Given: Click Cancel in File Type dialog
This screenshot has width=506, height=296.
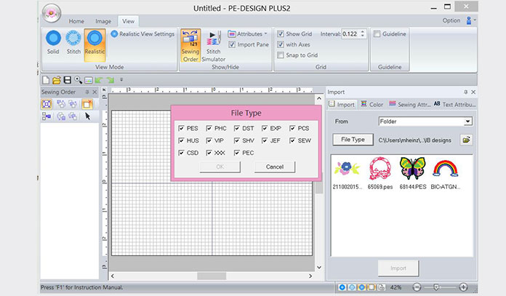Looking at the screenshot, I should [274, 167].
